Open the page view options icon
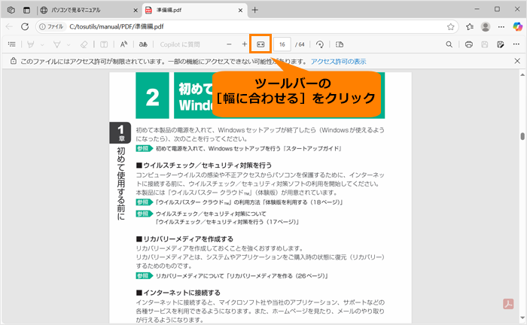Image resolution: width=527 pixels, height=325 pixels. pos(340,44)
